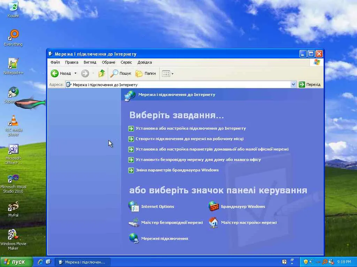Open the Обране menu
Image resolution: width=357 pixels, height=267 pixels.
point(108,62)
